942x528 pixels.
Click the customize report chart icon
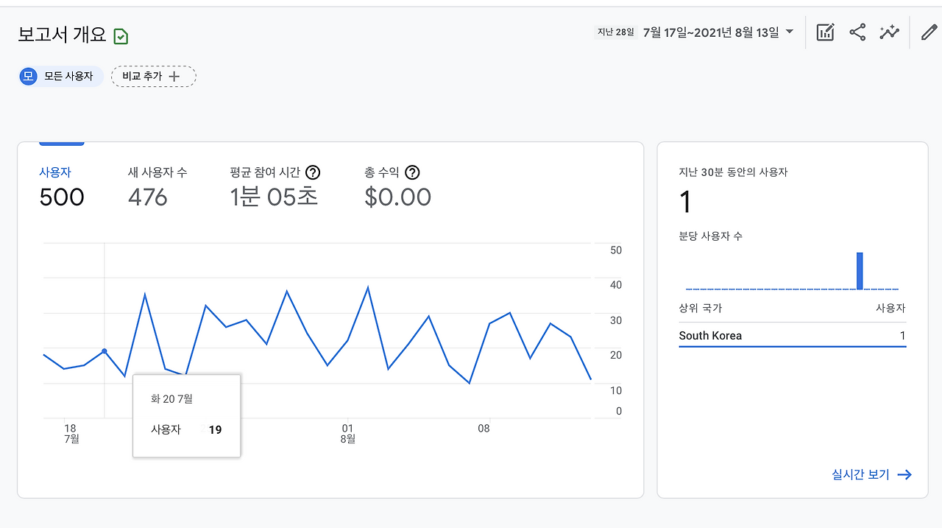point(825,32)
